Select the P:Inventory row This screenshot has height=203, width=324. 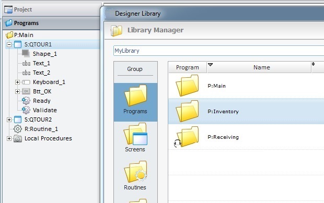tap(246, 111)
